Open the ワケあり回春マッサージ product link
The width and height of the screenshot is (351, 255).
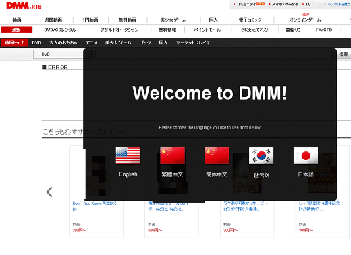coord(246,206)
